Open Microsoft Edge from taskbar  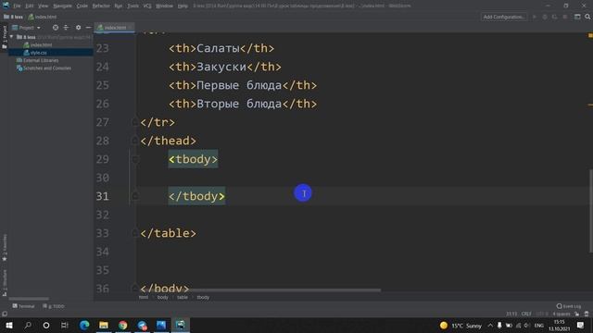point(84,325)
